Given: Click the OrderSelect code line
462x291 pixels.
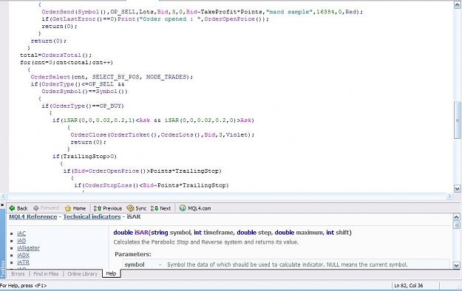Looking at the screenshot, I should click(x=112, y=77).
